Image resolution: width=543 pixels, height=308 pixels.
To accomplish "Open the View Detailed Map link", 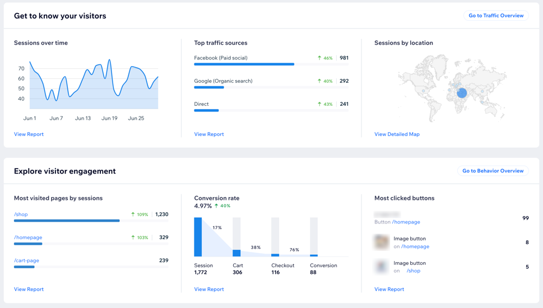I will point(397,134).
